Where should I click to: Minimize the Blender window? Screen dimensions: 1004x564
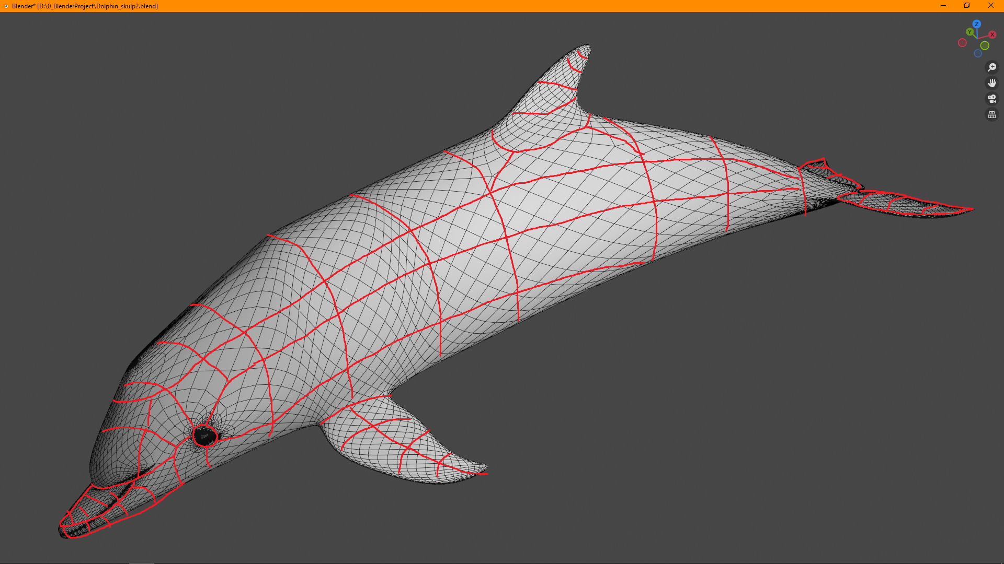click(x=943, y=6)
